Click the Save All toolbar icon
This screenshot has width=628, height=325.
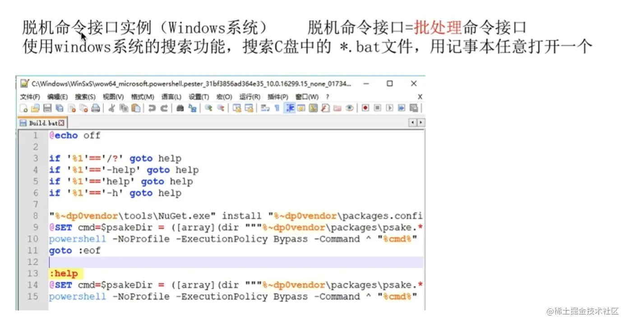60,108
